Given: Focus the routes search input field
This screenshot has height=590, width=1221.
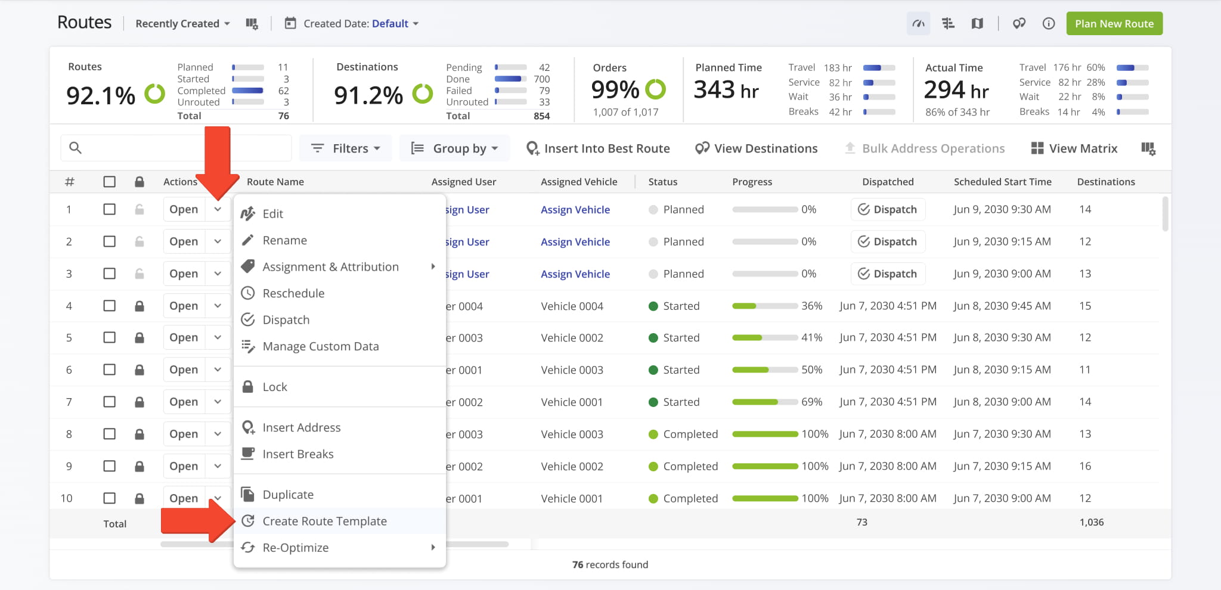Looking at the screenshot, I should point(176,148).
